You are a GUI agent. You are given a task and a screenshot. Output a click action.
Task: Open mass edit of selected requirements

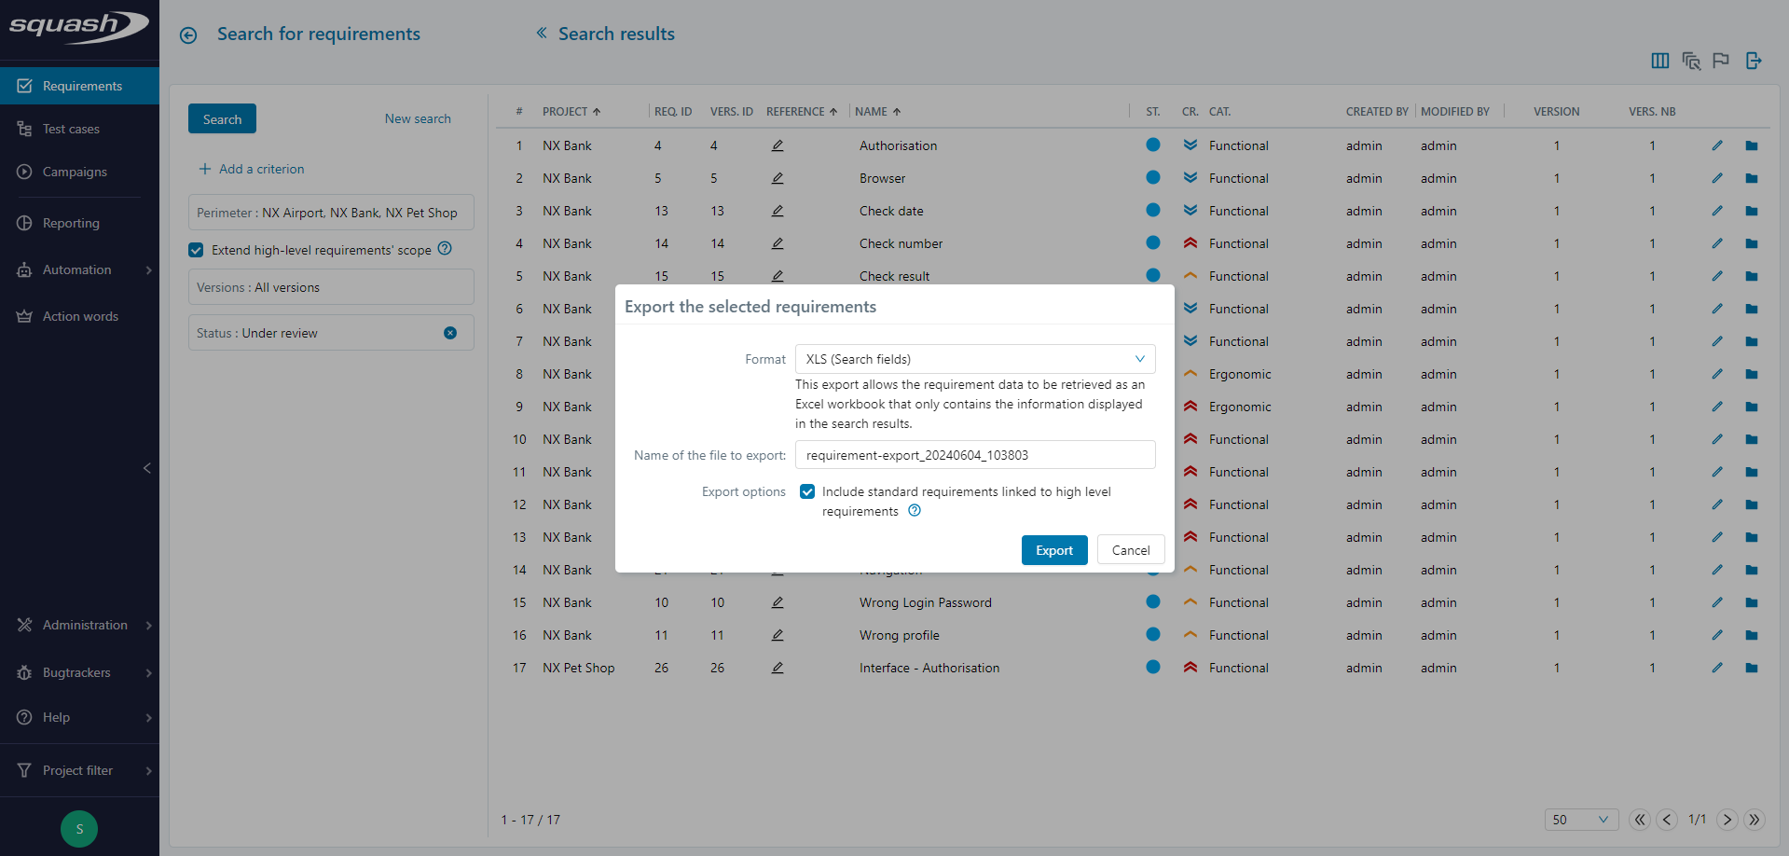(1691, 61)
